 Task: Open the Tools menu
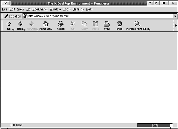tap(67, 9)
